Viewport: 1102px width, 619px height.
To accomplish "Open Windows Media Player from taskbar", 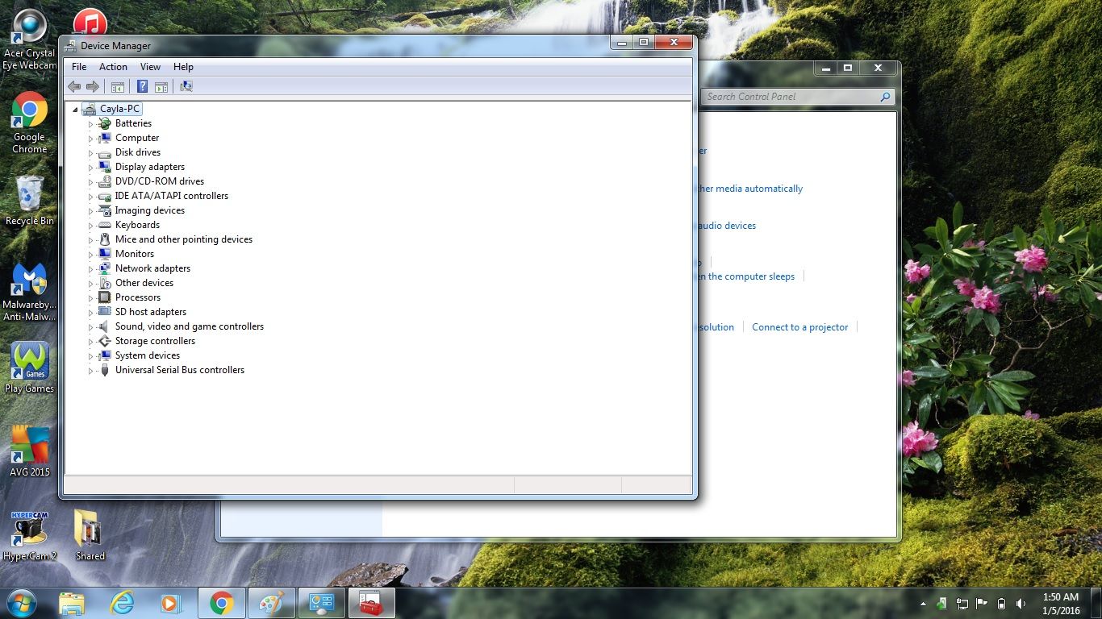I will click(170, 603).
